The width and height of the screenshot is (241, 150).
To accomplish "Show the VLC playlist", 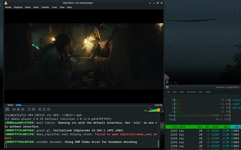I will tap(40, 109).
